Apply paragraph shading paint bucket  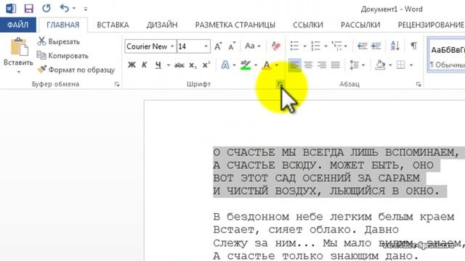tap(380, 65)
